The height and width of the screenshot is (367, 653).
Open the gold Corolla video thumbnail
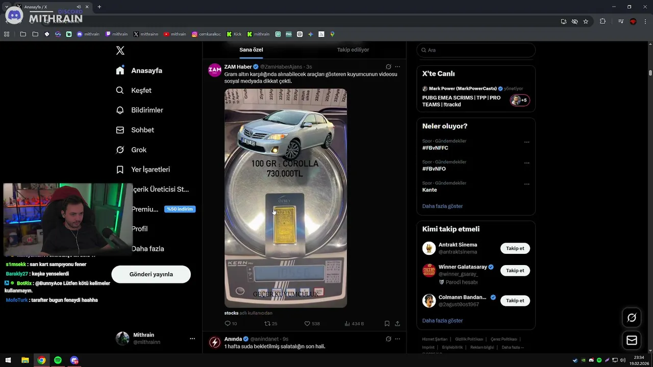tap(286, 198)
